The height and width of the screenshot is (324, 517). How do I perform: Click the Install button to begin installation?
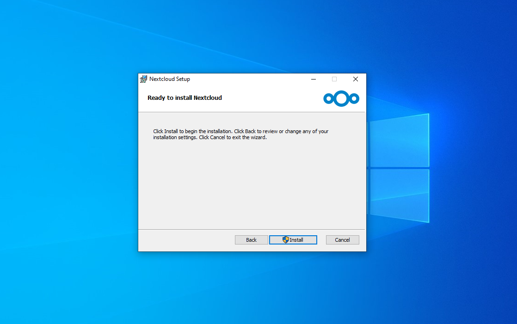pos(293,240)
